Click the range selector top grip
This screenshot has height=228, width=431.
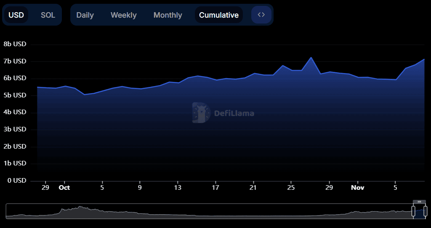(419, 202)
